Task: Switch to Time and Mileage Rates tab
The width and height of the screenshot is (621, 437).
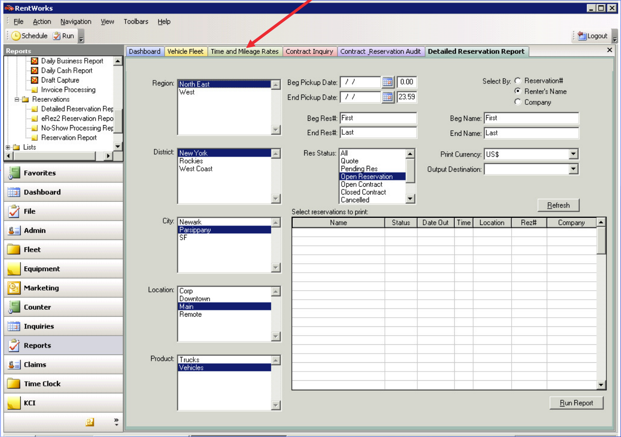Action: click(245, 51)
